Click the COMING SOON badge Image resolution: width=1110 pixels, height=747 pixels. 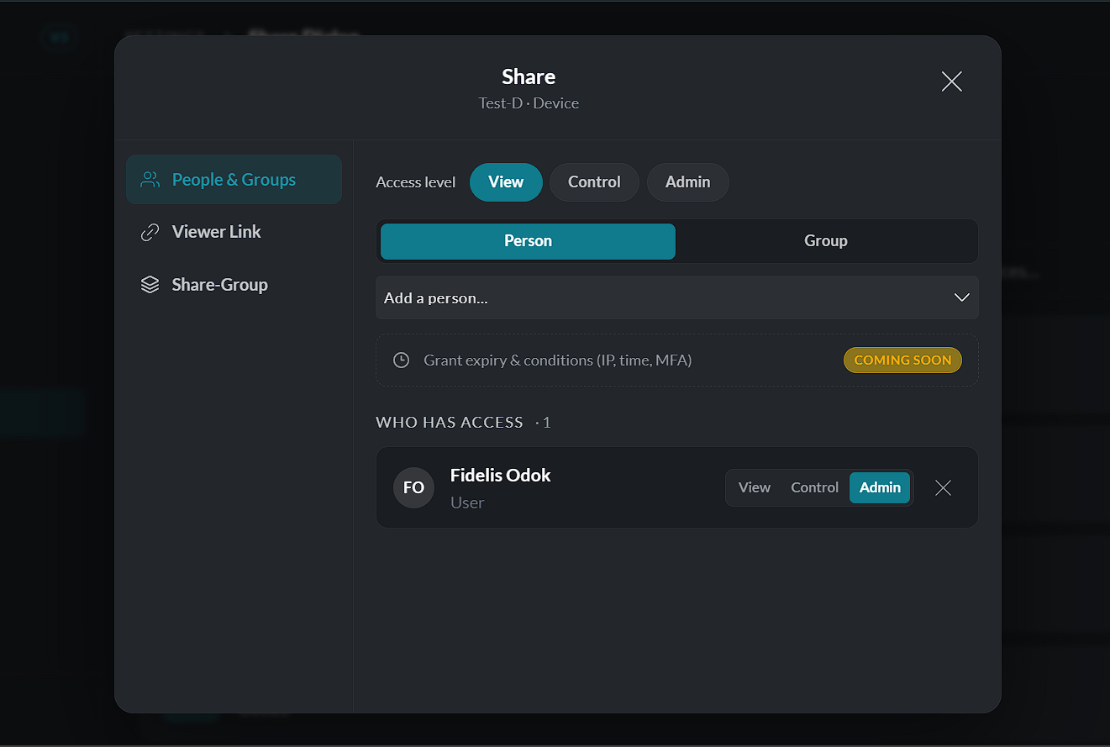[902, 360]
